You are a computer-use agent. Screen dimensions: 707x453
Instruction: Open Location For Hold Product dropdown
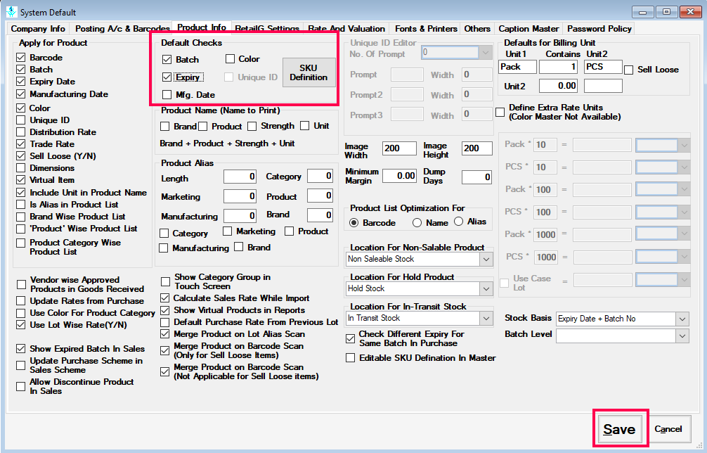coord(486,288)
